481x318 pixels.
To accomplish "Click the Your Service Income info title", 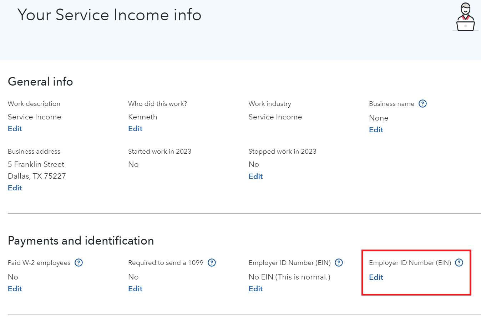I will pyautogui.click(x=109, y=15).
